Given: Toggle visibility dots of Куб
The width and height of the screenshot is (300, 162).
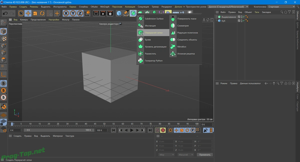Looking at the screenshot, I should pyautogui.click(x=241, y=21).
